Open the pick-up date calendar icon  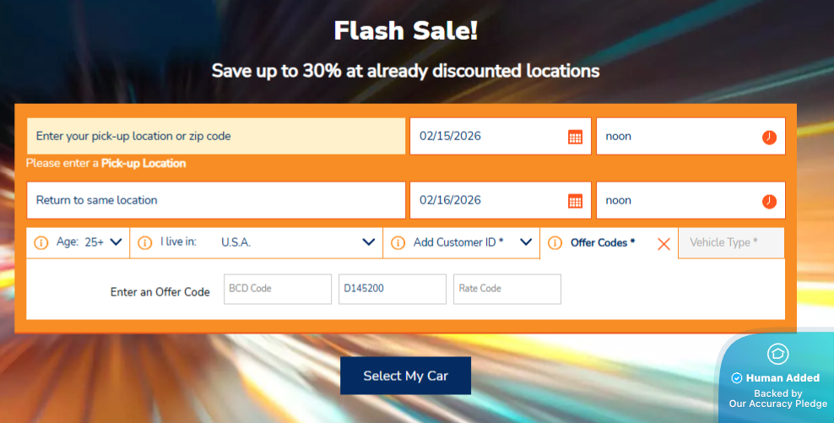[x=575, y=137]
